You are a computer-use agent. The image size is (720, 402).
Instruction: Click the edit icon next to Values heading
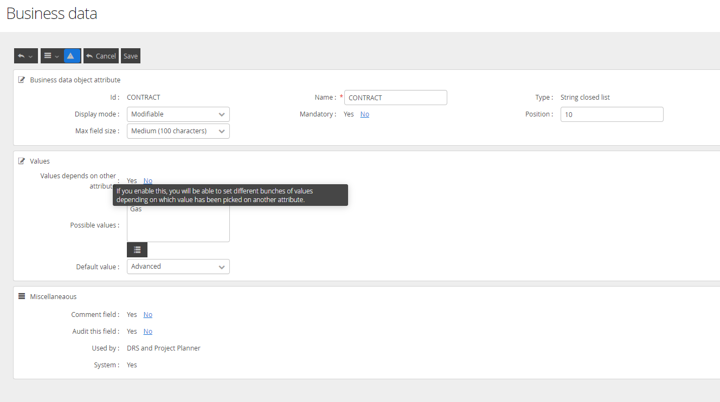click(22, 161)
